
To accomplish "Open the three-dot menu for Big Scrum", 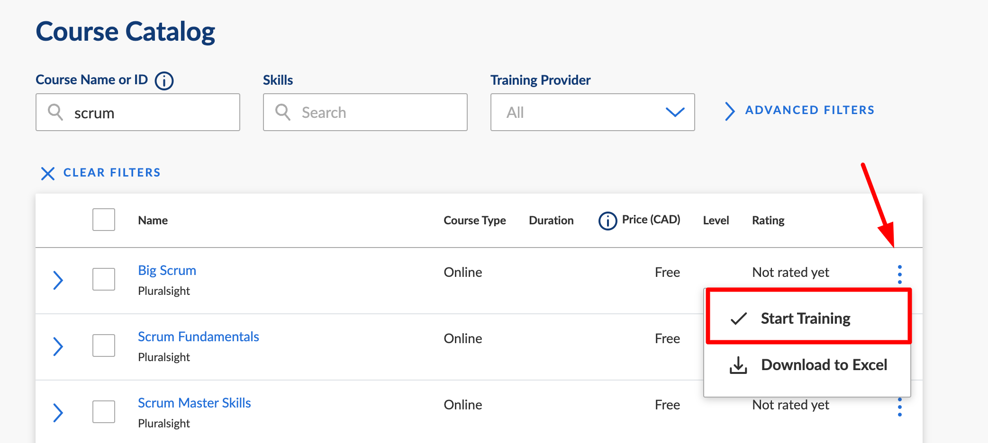I will [x=899, y=275].
